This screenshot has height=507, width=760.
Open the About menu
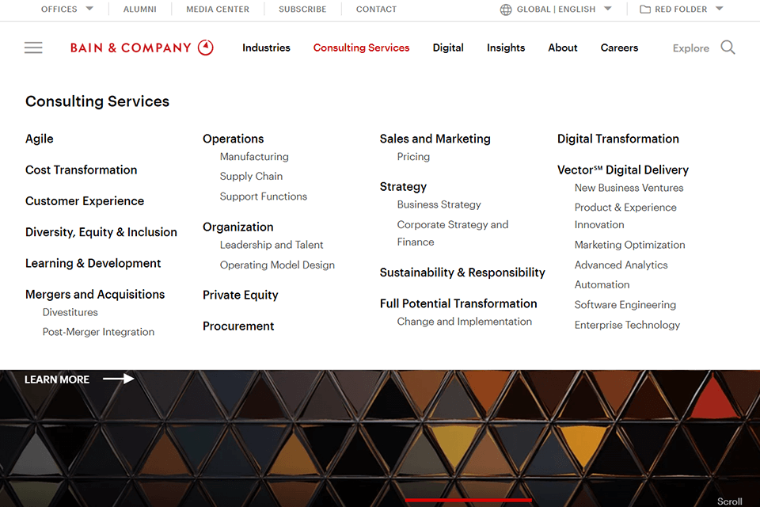563,48
